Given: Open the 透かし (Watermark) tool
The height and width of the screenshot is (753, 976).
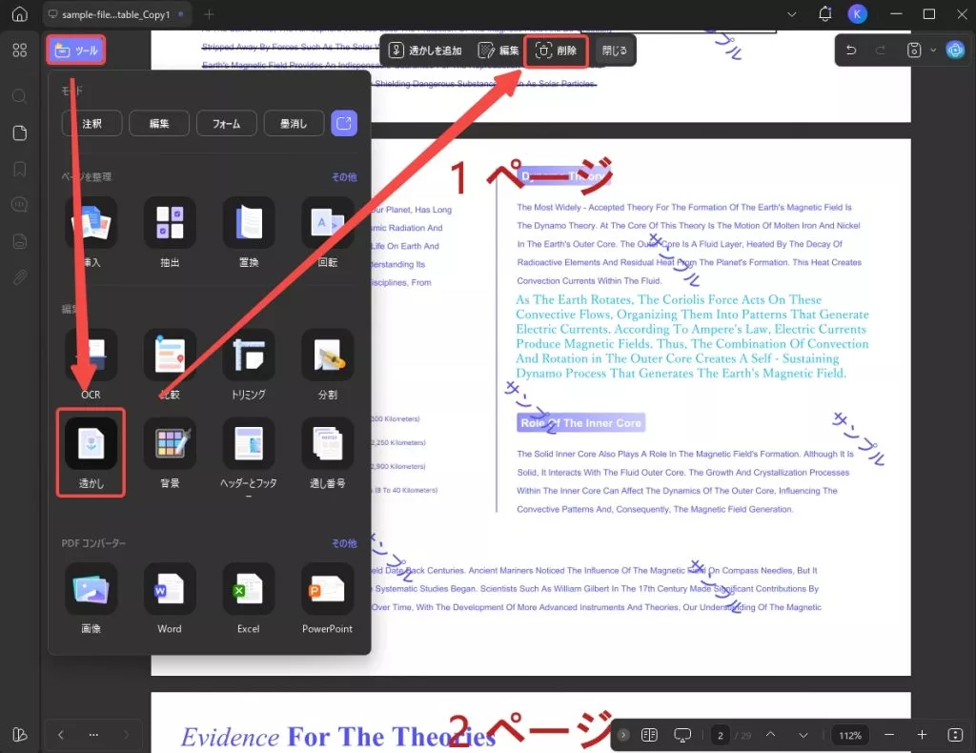Looking at the screenshot, I should click(x=91, y=453).
